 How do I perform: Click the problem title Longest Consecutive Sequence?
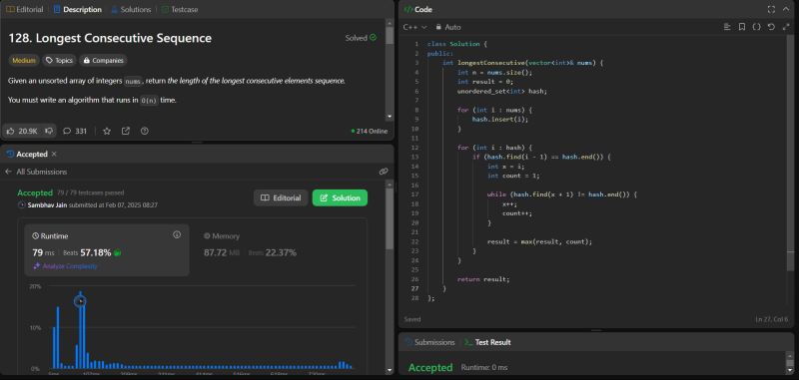point(110,38)
